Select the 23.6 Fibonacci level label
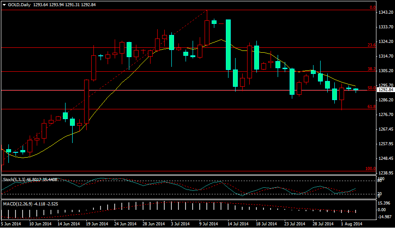395x228 pixels. [x=372, y=45]
